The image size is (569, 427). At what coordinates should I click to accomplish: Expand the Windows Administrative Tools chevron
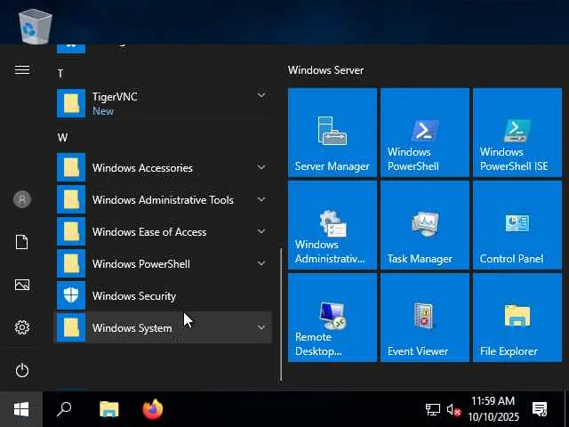[x=260, y=199]
